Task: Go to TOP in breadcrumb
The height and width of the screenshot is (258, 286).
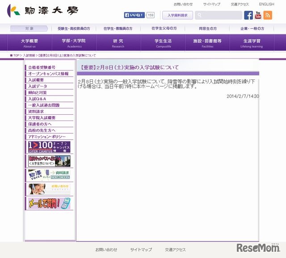Action: coord(16,55)
